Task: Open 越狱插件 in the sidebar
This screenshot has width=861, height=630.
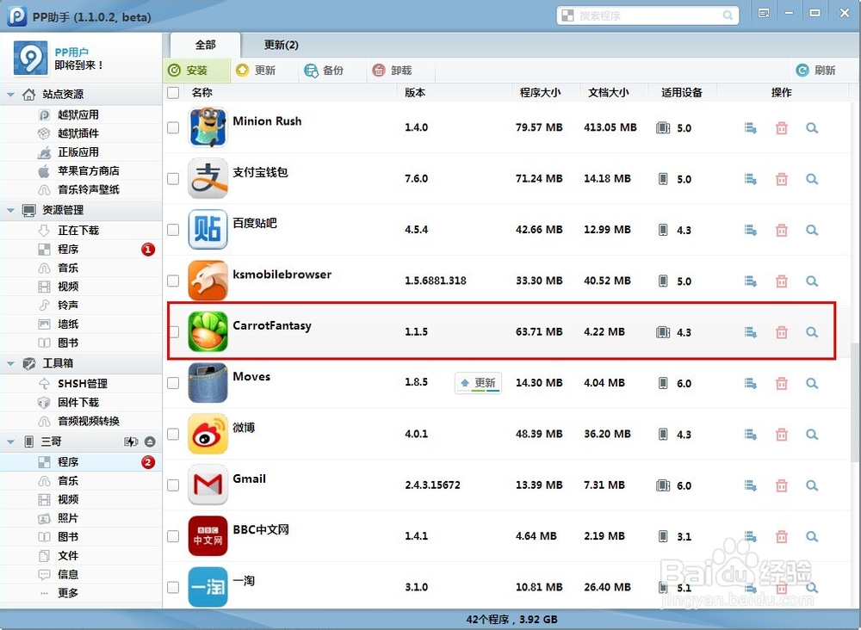Action: pos(78,133)
